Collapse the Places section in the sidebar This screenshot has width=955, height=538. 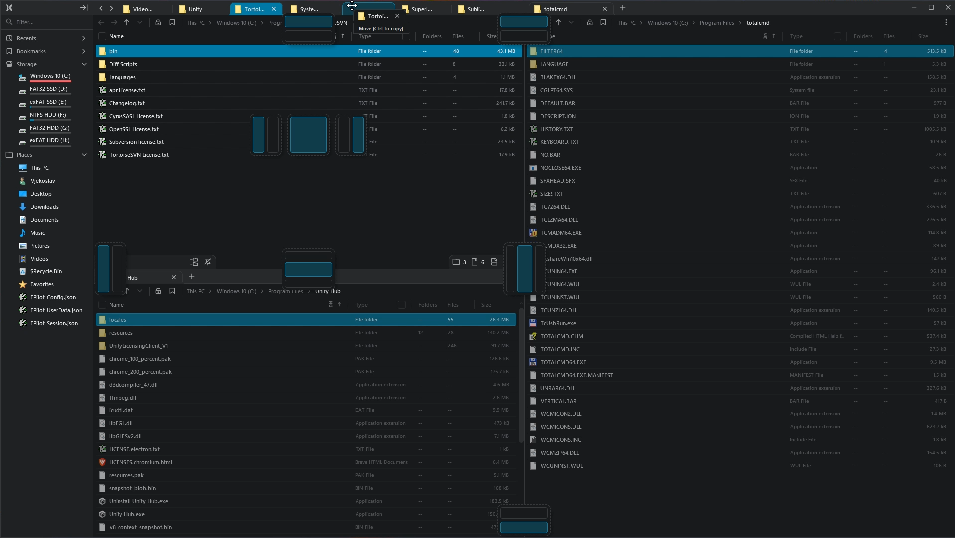coord(84,155)
